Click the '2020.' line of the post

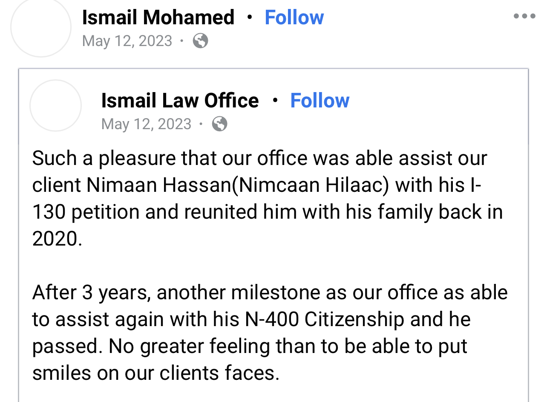click(x=57, y=239)
